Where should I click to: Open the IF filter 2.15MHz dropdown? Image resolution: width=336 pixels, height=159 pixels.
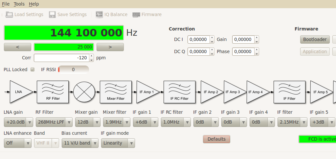(292, 122)
